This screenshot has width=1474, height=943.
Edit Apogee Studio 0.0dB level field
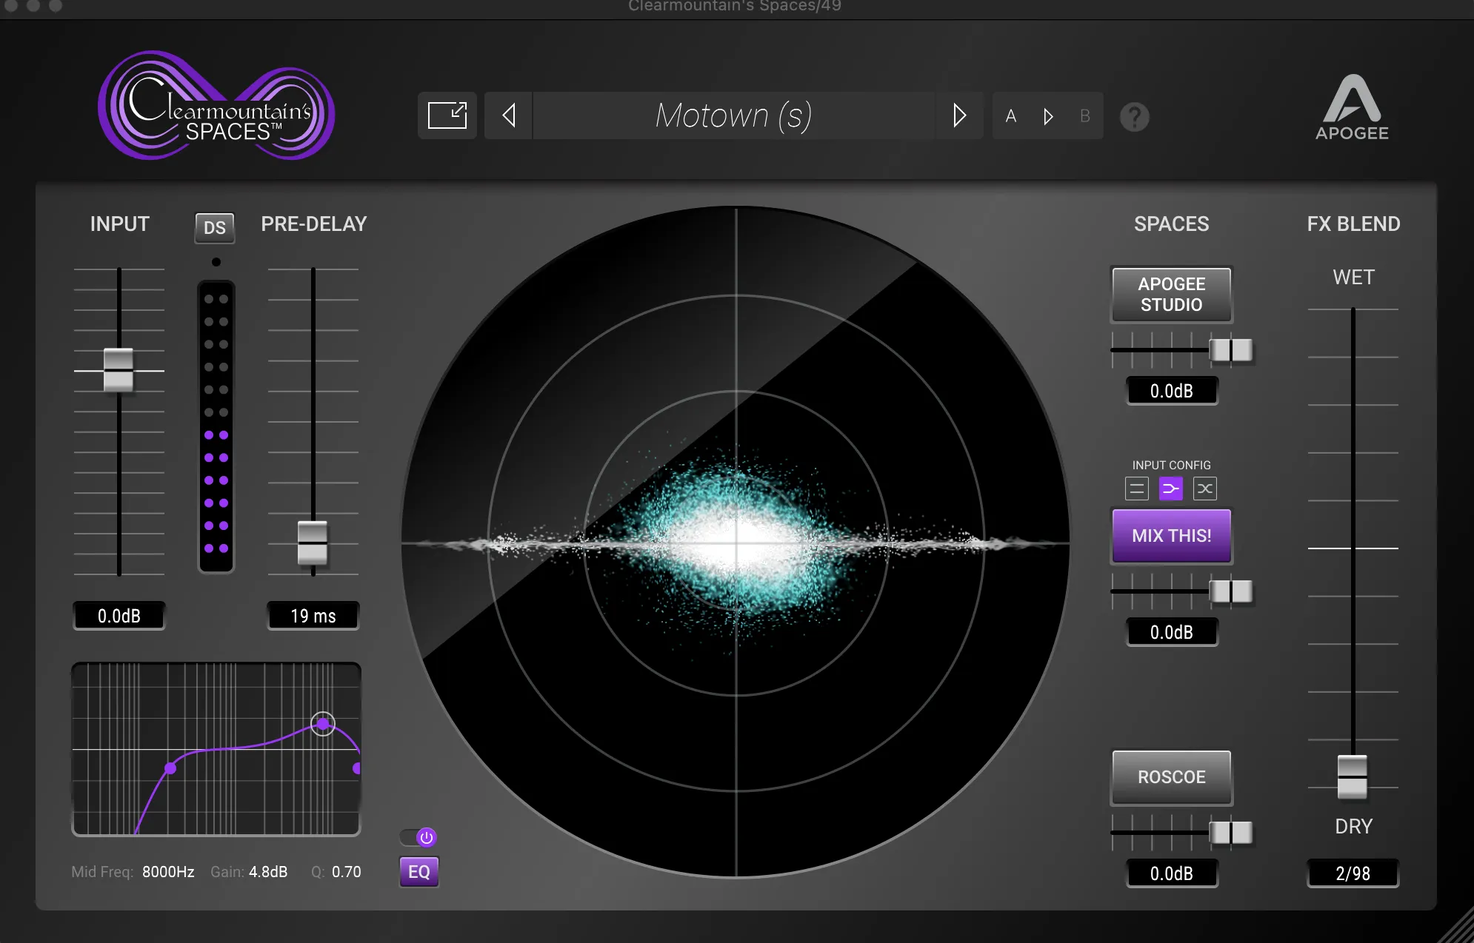pos(1172,391)
